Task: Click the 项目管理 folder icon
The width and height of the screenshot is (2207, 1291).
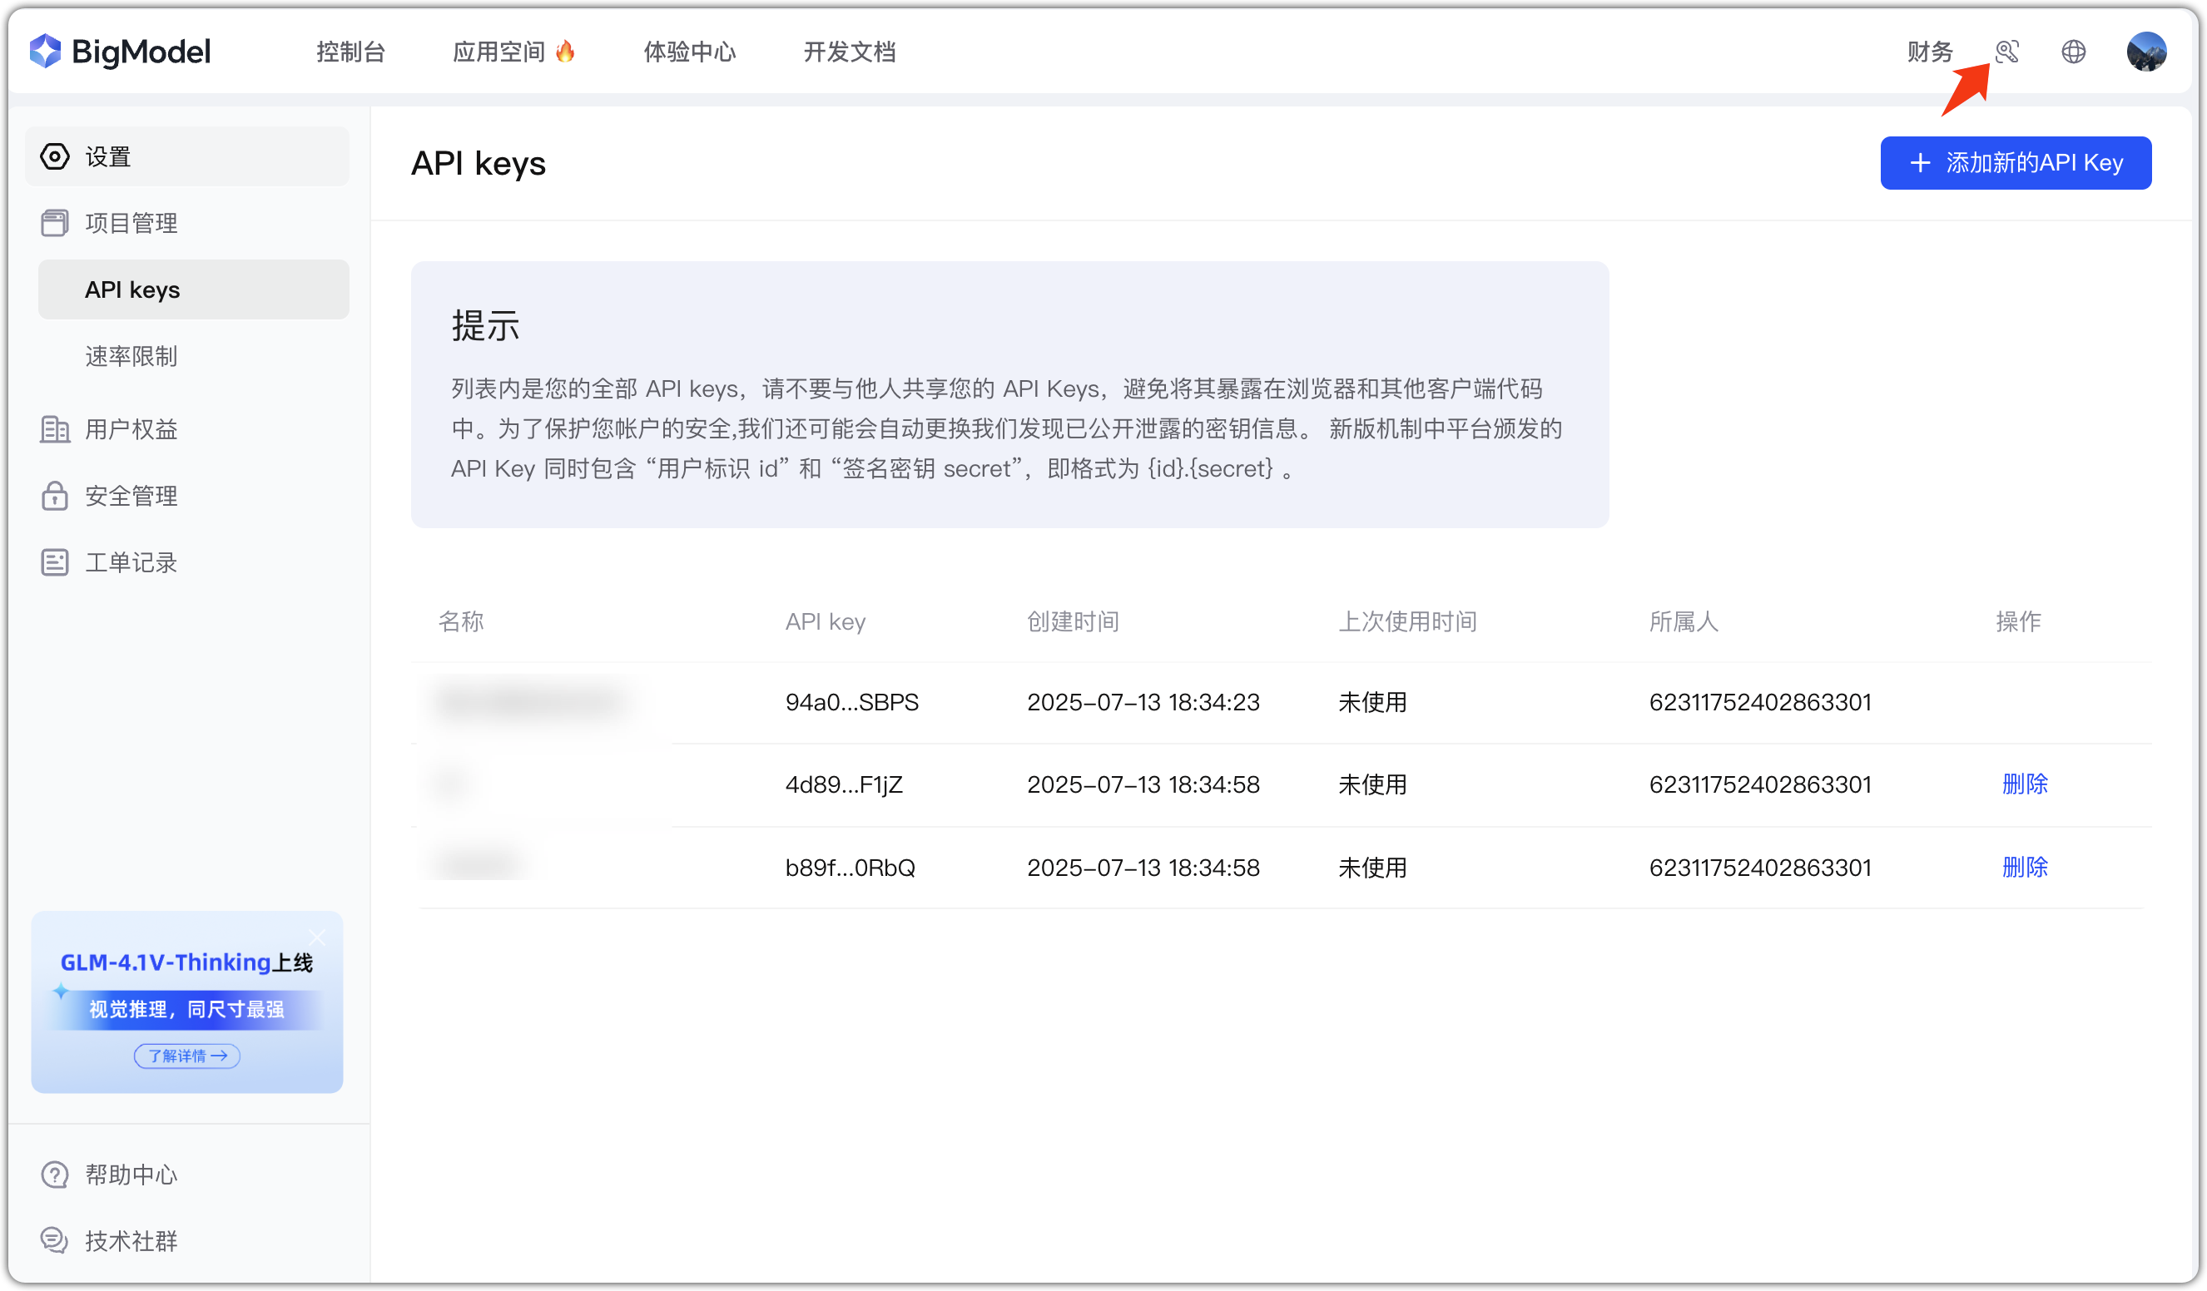Action: 54,223
